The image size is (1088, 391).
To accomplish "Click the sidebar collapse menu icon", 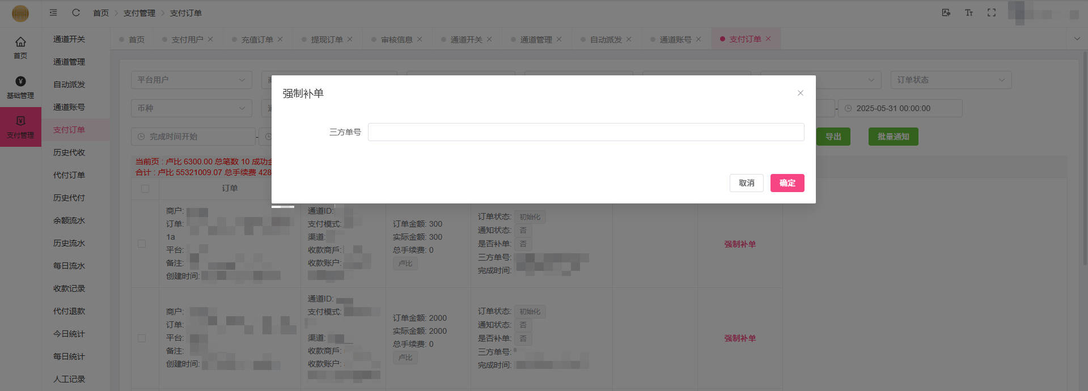I will click(x=53, y=12).
